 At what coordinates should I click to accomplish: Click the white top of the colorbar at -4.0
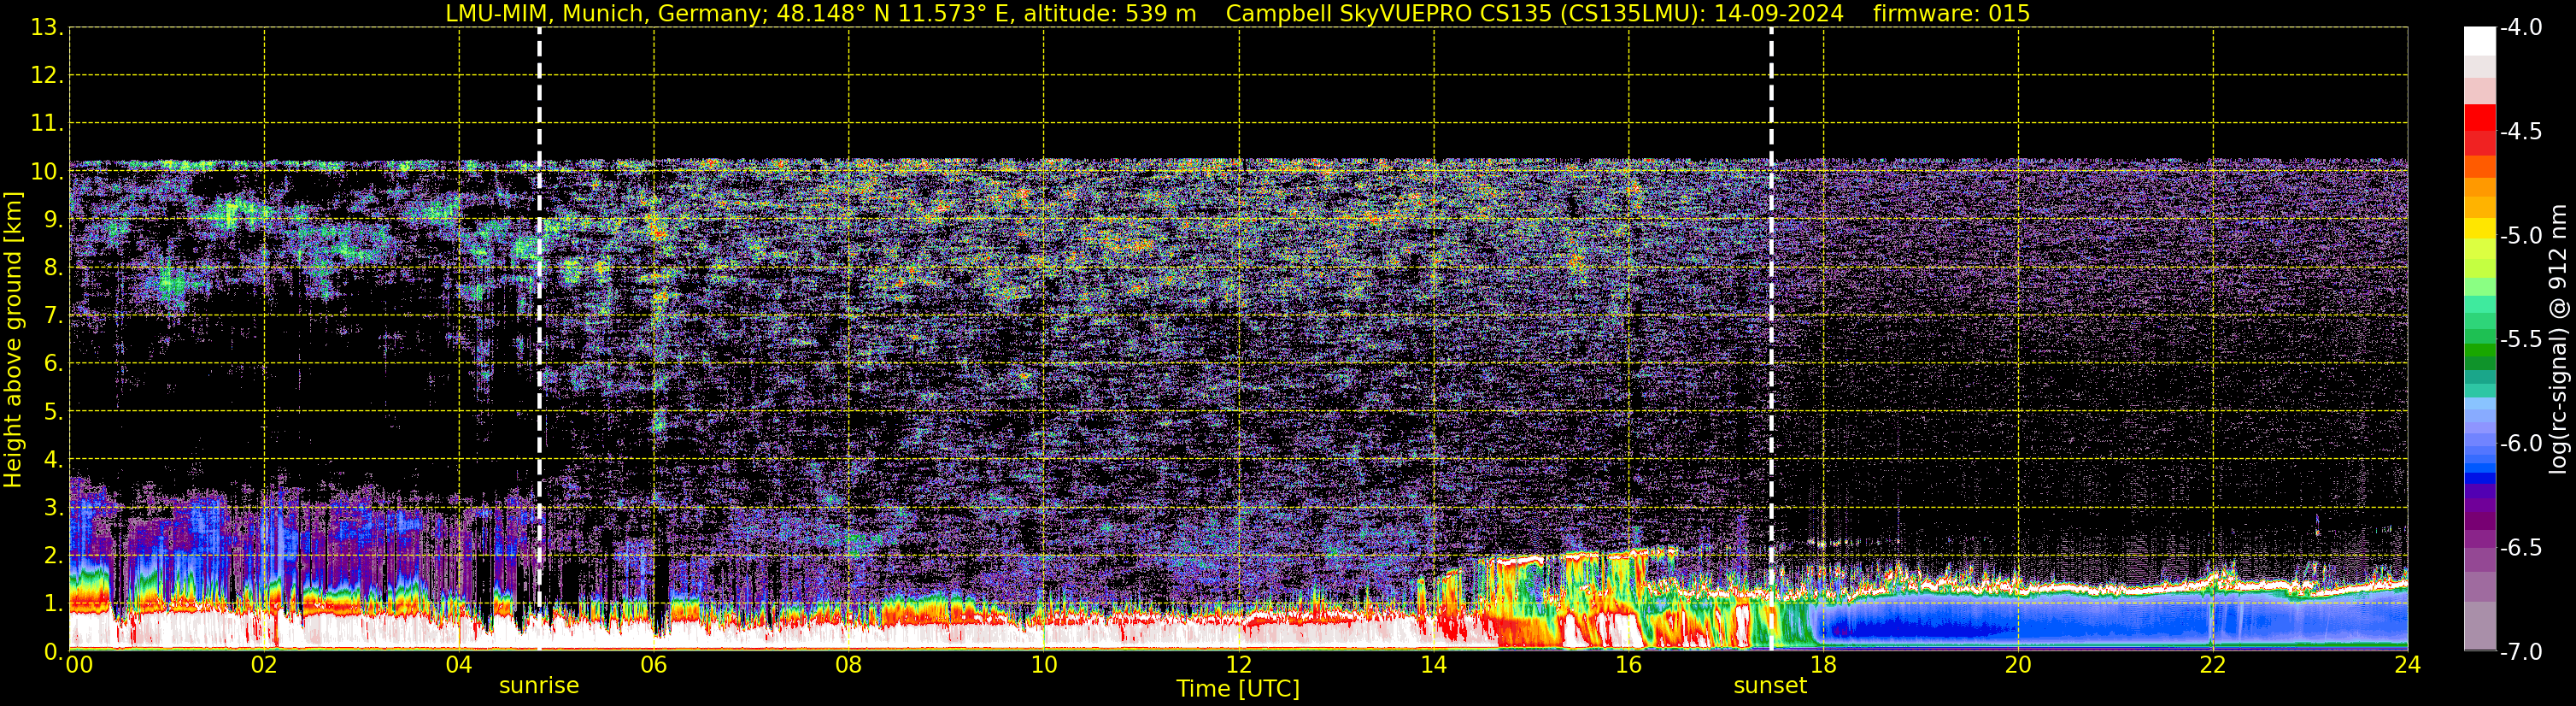(x=2479, y=40)
